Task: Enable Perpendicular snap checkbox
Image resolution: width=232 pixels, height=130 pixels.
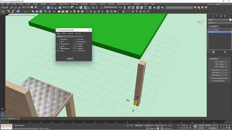Action: pyautogui.click(x=59, y=44)
